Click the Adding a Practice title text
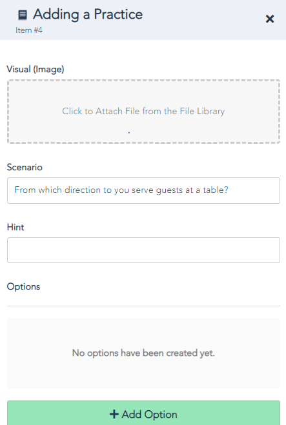Viewport: 286px width, 425px height. click(88, 15)
